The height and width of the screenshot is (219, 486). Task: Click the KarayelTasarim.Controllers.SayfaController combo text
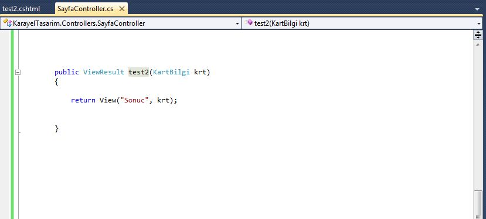(79, 23)
